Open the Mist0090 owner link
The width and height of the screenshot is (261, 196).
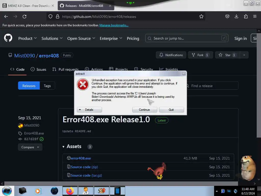click(x=25, y=55)
